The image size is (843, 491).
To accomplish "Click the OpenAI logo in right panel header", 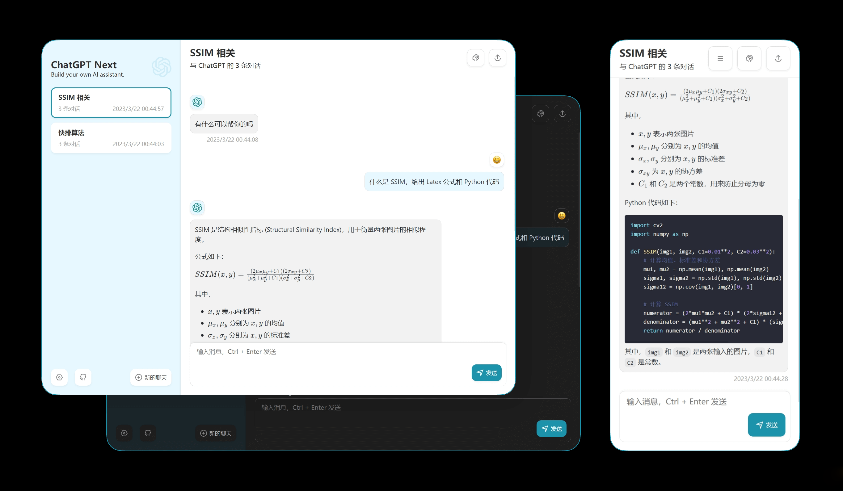I will 749,58.
